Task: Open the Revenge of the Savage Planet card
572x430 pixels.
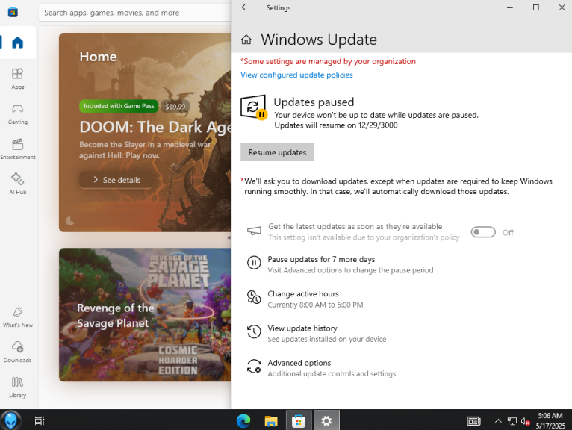Action: 145,315
